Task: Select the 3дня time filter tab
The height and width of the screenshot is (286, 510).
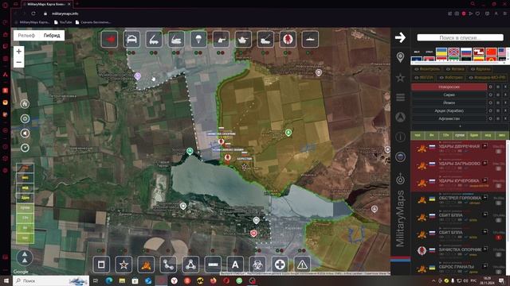Action: tap(474, 135)
